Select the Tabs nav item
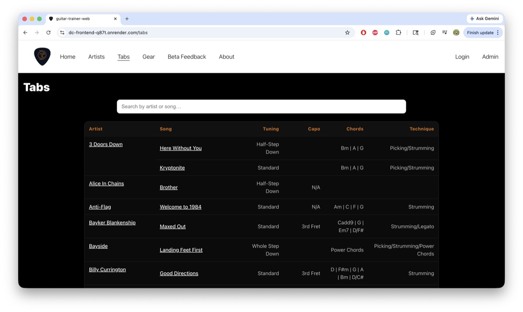 123,57
